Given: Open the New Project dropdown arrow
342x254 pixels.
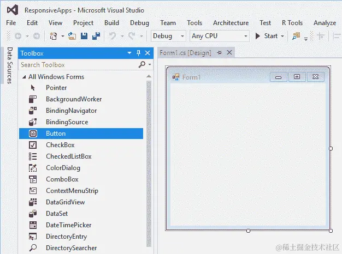Looking at the screenshot, I should [63, 36].
